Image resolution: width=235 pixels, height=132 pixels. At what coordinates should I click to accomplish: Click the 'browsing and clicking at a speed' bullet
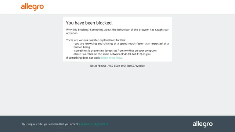pyautogui.click(x=121, y=45)
